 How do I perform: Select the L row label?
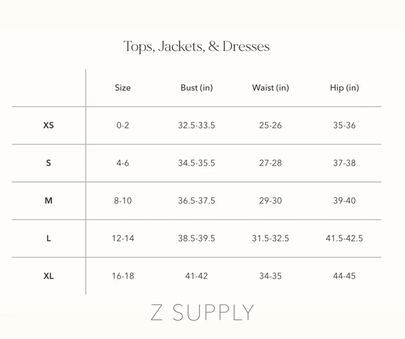(49, 238)
